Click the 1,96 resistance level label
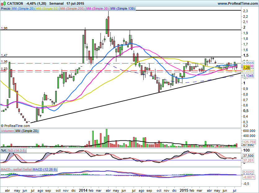259x193 pixels. (4, 28)
